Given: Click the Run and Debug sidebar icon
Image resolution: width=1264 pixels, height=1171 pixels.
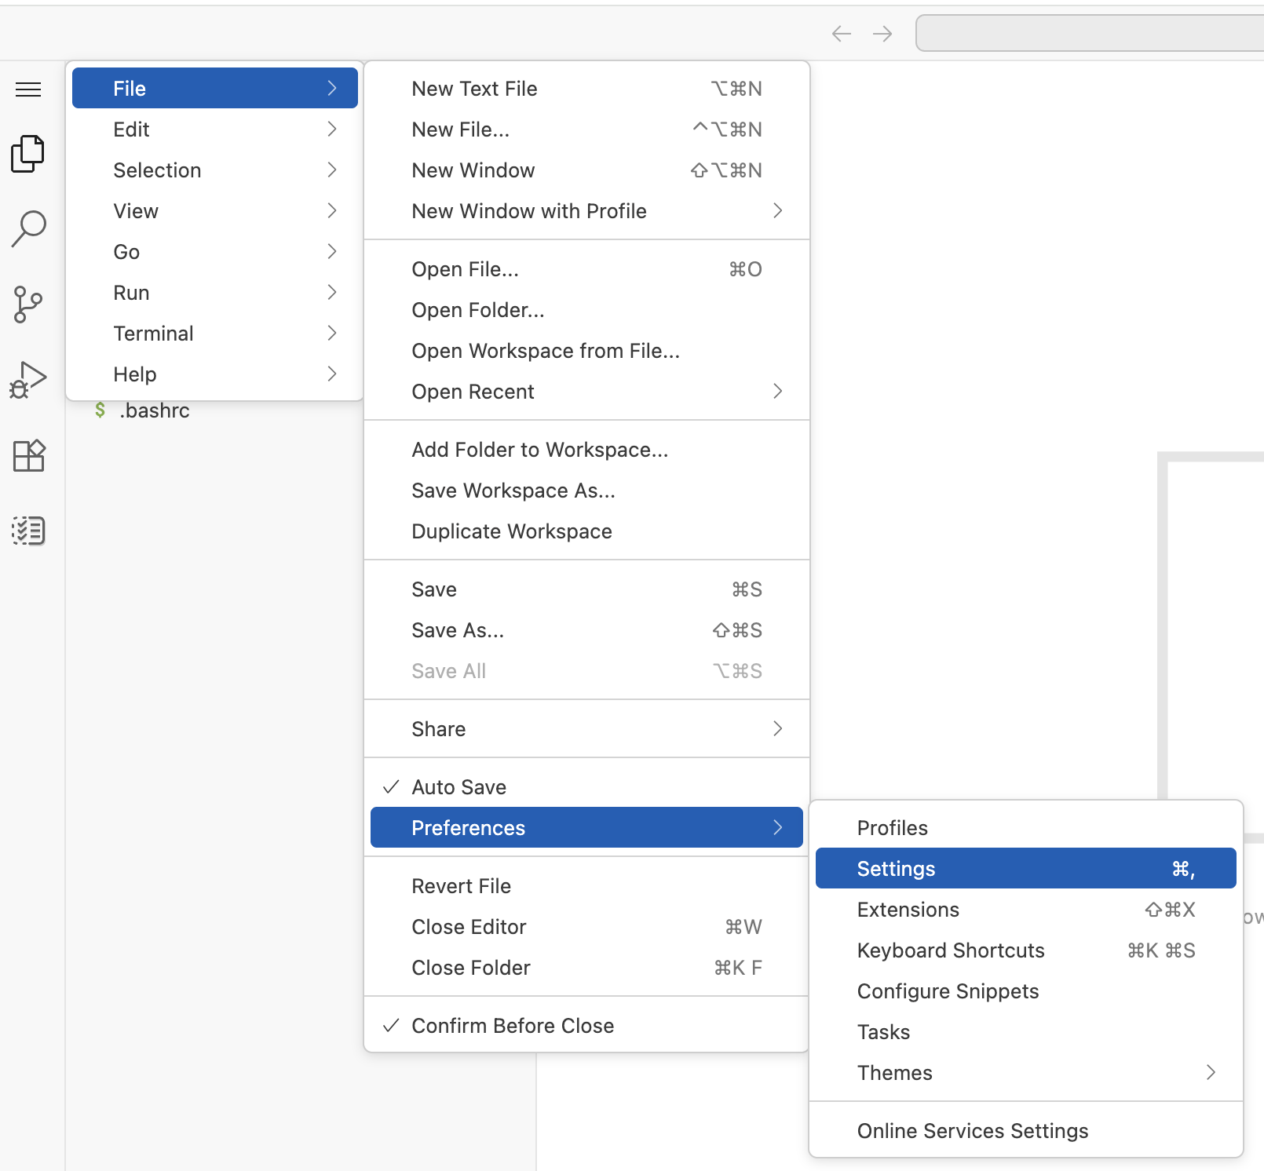Looking at the screenshot, I should click(x=28, y=380).
